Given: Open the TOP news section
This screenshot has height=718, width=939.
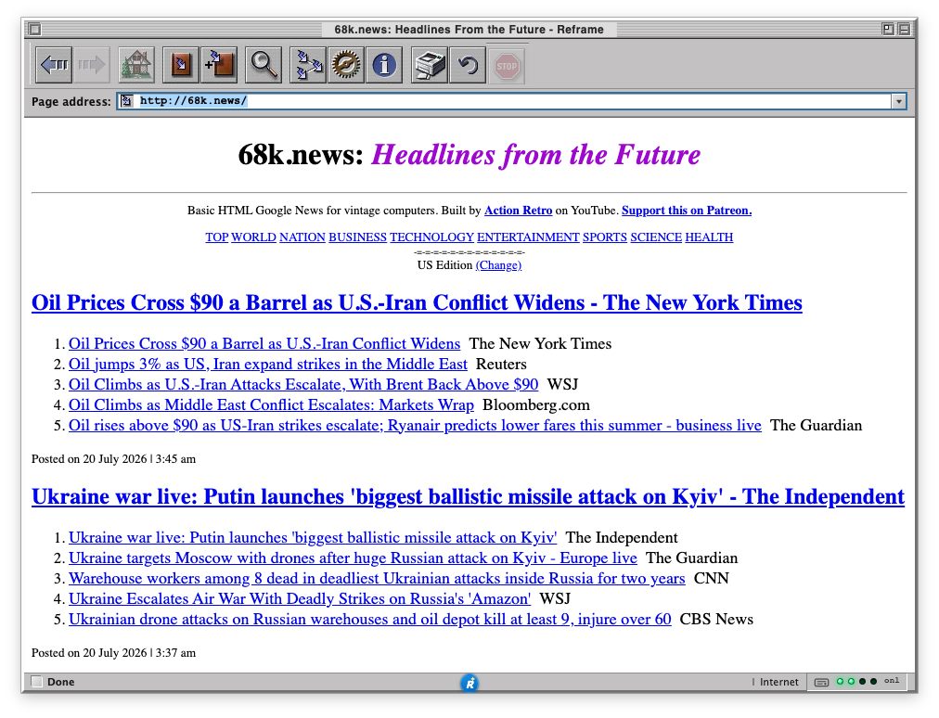Looking at the screenshot, I should click(217, 237).
